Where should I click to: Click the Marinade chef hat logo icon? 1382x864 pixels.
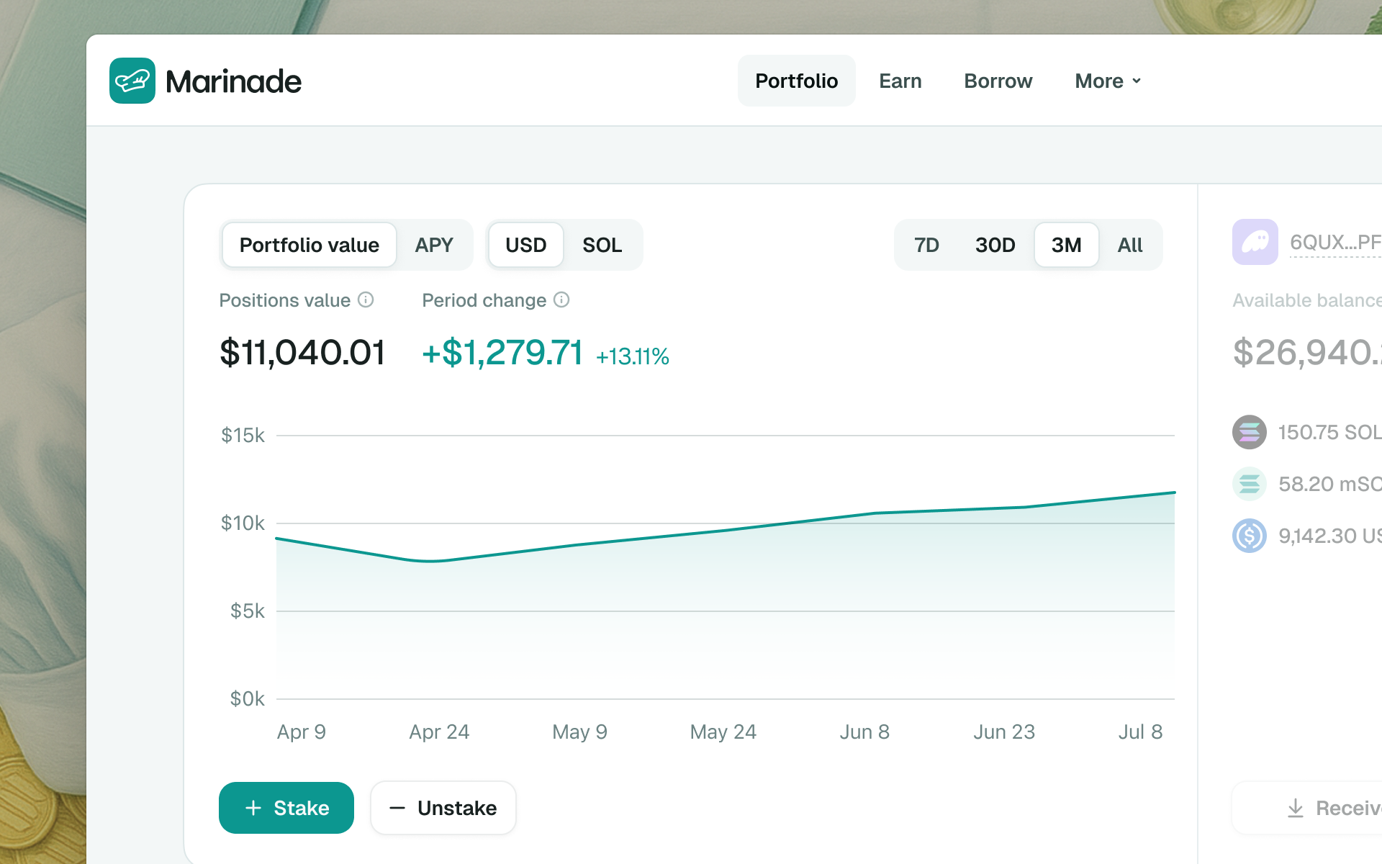132,81
